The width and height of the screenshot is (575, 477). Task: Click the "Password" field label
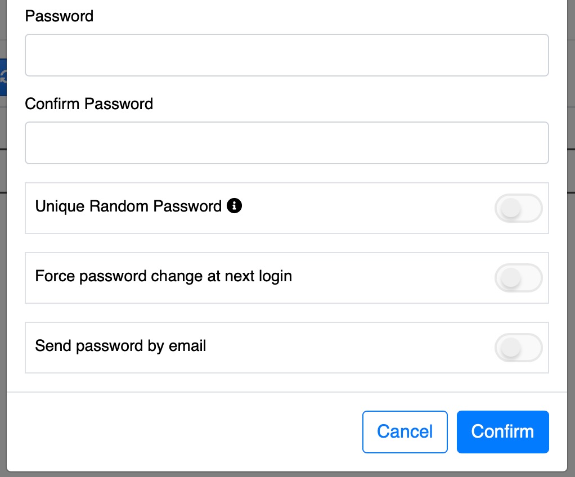(59, 16)
